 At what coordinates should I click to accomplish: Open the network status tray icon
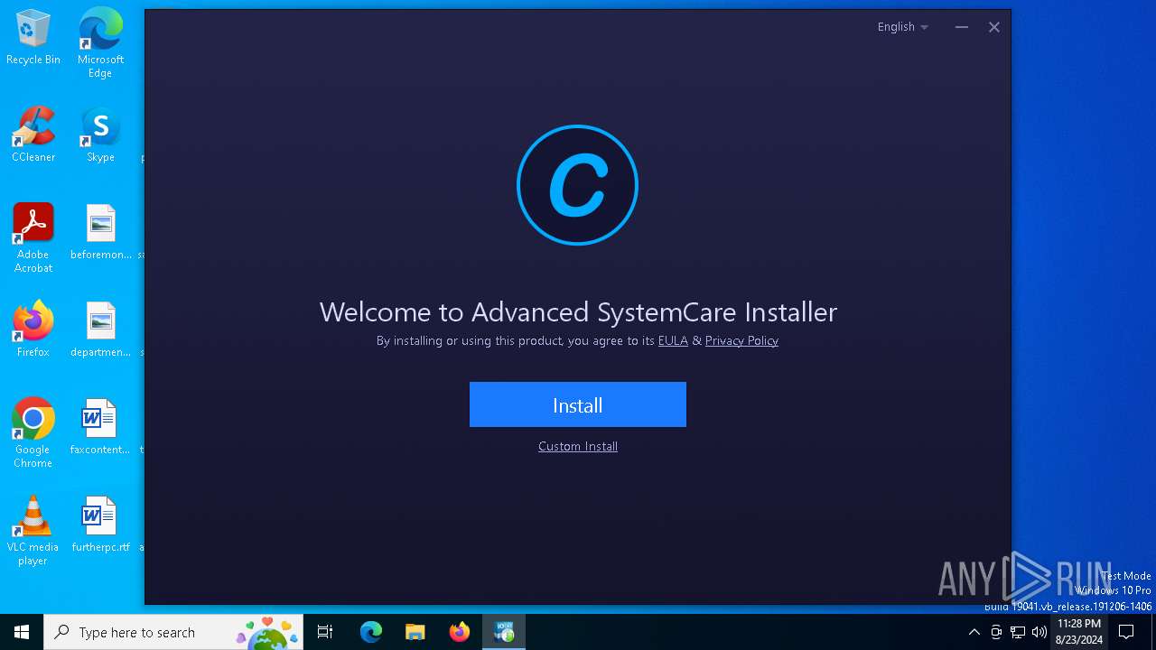1018,632
